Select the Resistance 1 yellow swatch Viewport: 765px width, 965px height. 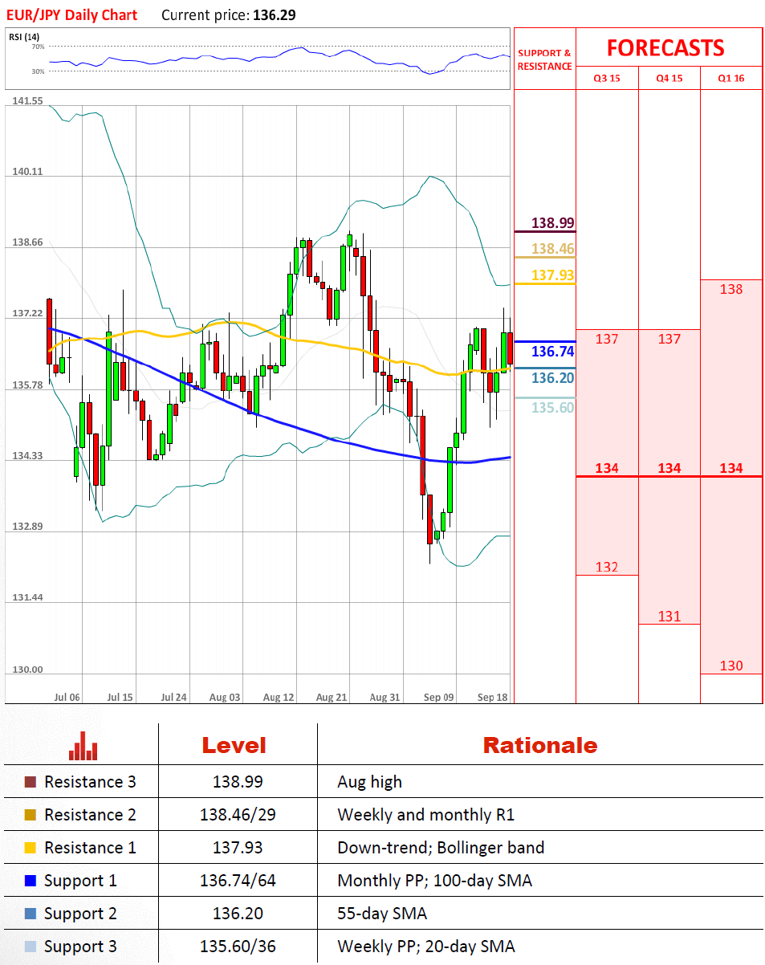pyautogui.click(x=31, y=848)
